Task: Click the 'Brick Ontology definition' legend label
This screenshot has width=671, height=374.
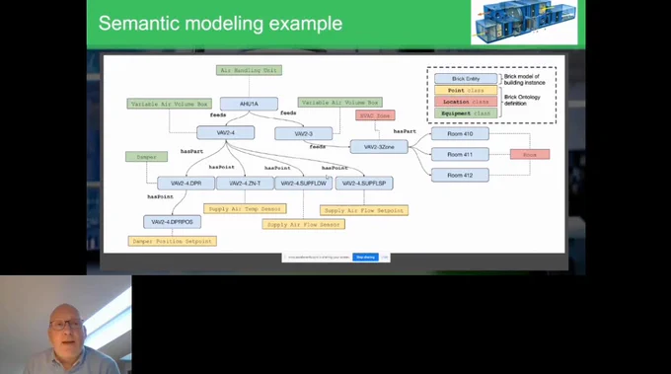Action: point(522,100)
